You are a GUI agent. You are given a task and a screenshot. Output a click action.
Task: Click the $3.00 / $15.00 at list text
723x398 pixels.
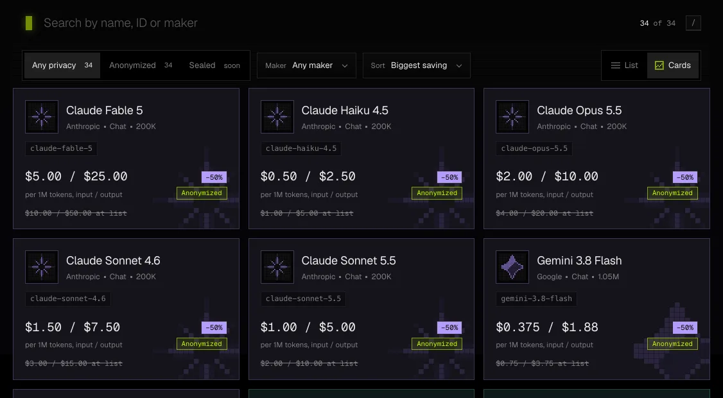(74, 363)
